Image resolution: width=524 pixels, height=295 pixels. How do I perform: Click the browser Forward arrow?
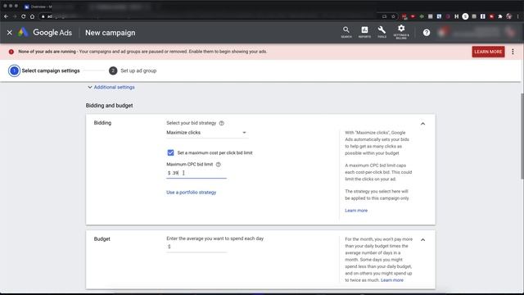click(x=15, y=16)
